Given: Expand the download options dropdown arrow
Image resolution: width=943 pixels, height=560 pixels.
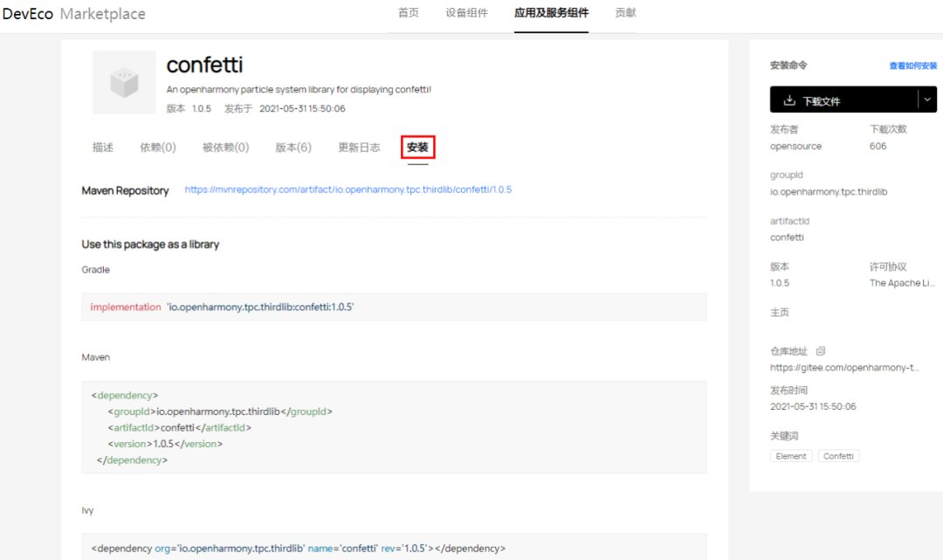Looking at the screenshot, I should (927, 100).
